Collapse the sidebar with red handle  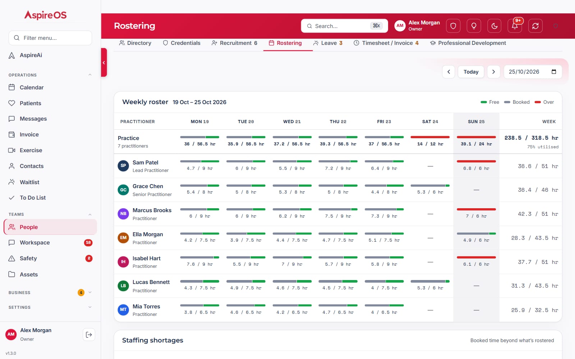click(x=104, y=62)
